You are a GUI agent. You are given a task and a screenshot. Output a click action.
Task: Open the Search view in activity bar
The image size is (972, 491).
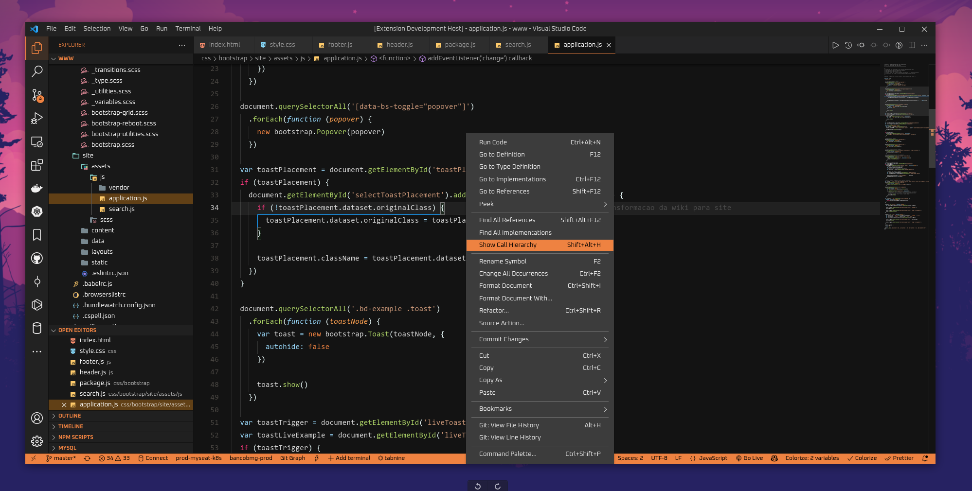tap(37, 71)
